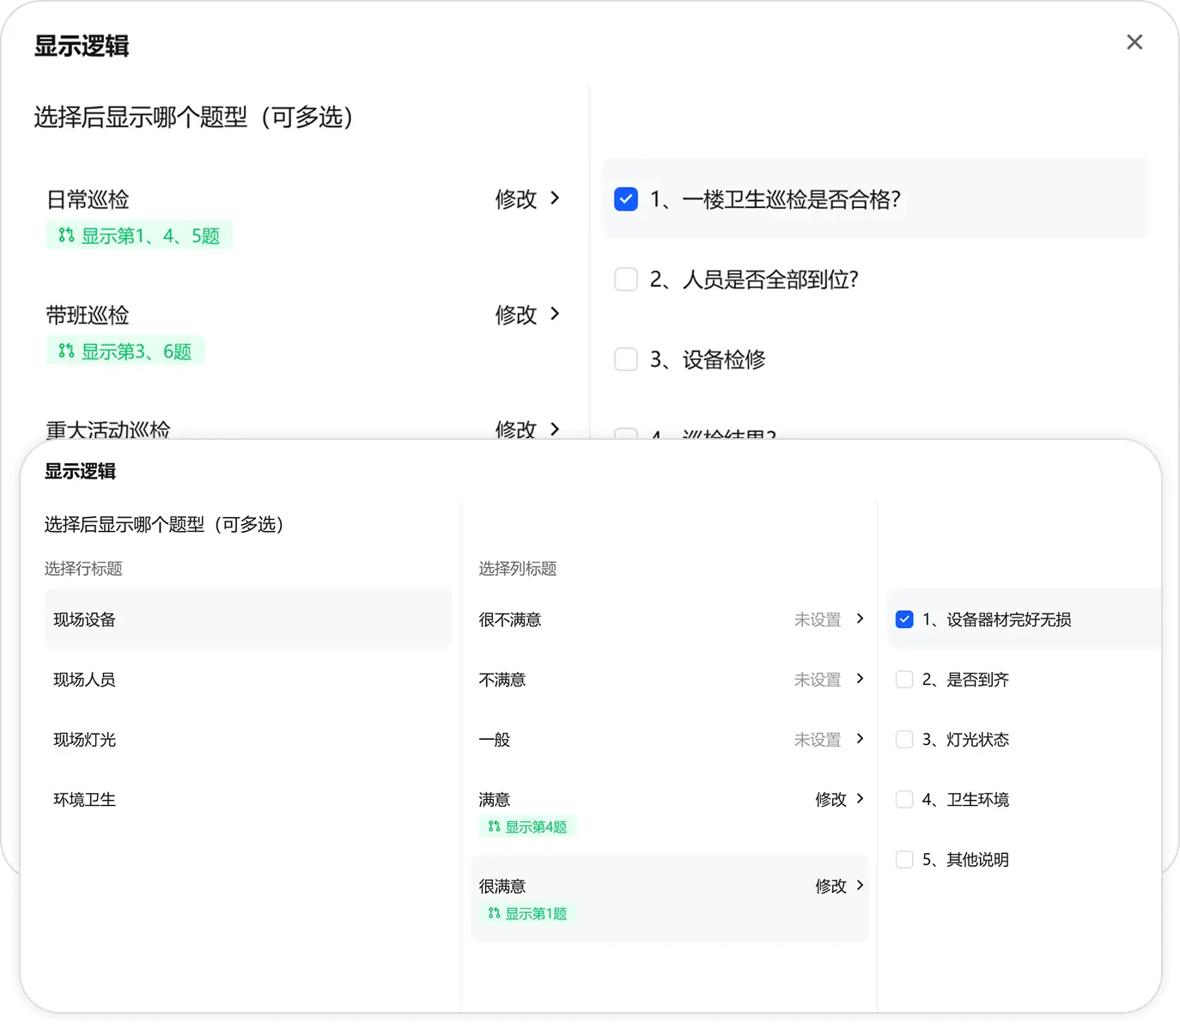Open chevron next to 重大活动巡检 修改
Screen dimensions: 1180x1031
(555, 429)
